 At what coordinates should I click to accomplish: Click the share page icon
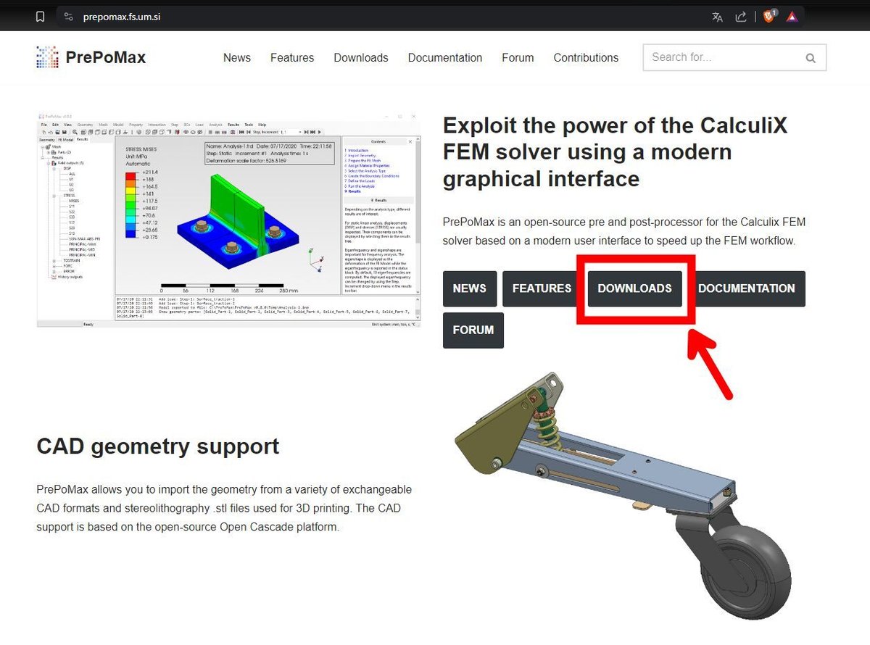741,17
